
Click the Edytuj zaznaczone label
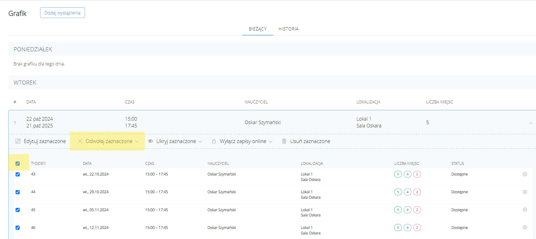tap(45, 141)
